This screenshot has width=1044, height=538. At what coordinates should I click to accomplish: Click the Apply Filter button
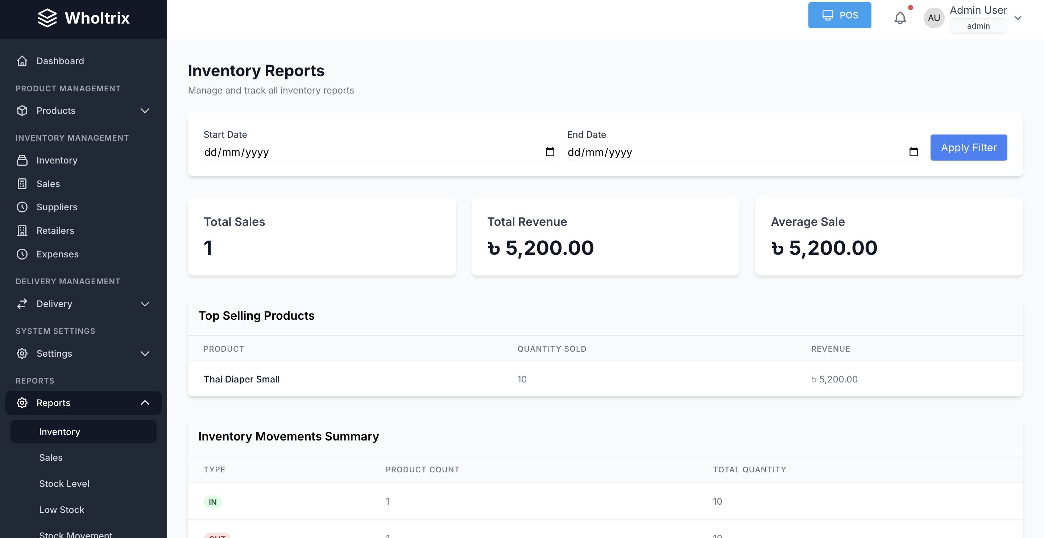[968, 148]
